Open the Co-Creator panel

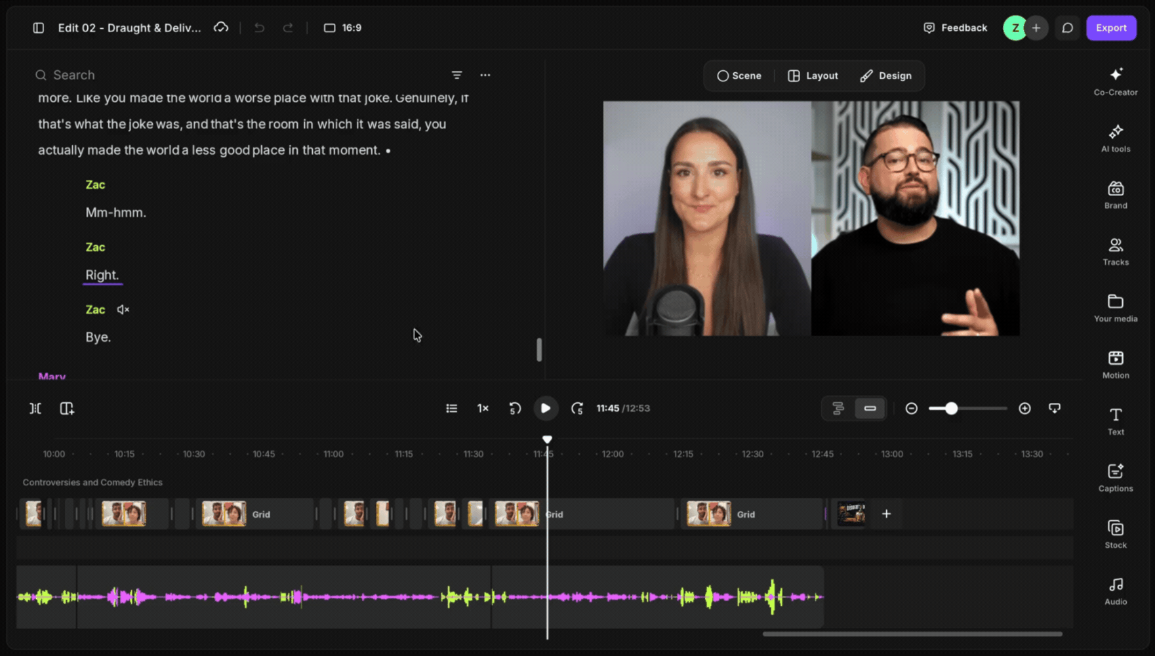pyautogui.click(x=1116, y=81)
